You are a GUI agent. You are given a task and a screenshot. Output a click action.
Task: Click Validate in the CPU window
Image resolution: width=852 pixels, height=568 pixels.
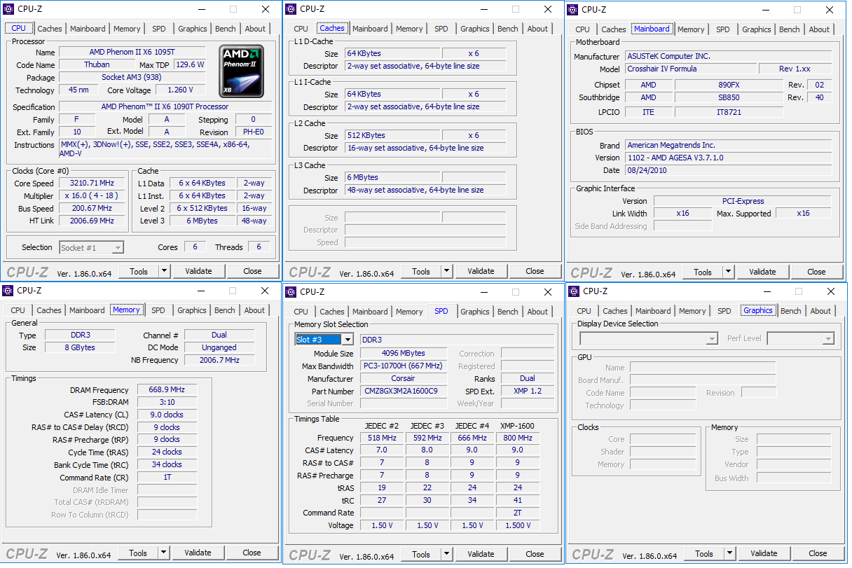tap(198, 271)
